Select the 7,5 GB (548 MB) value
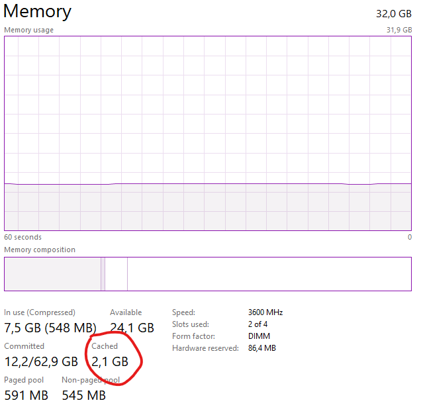Image resolution: width=421 pixels, height=419 pixels. click(x=50, y=328)
